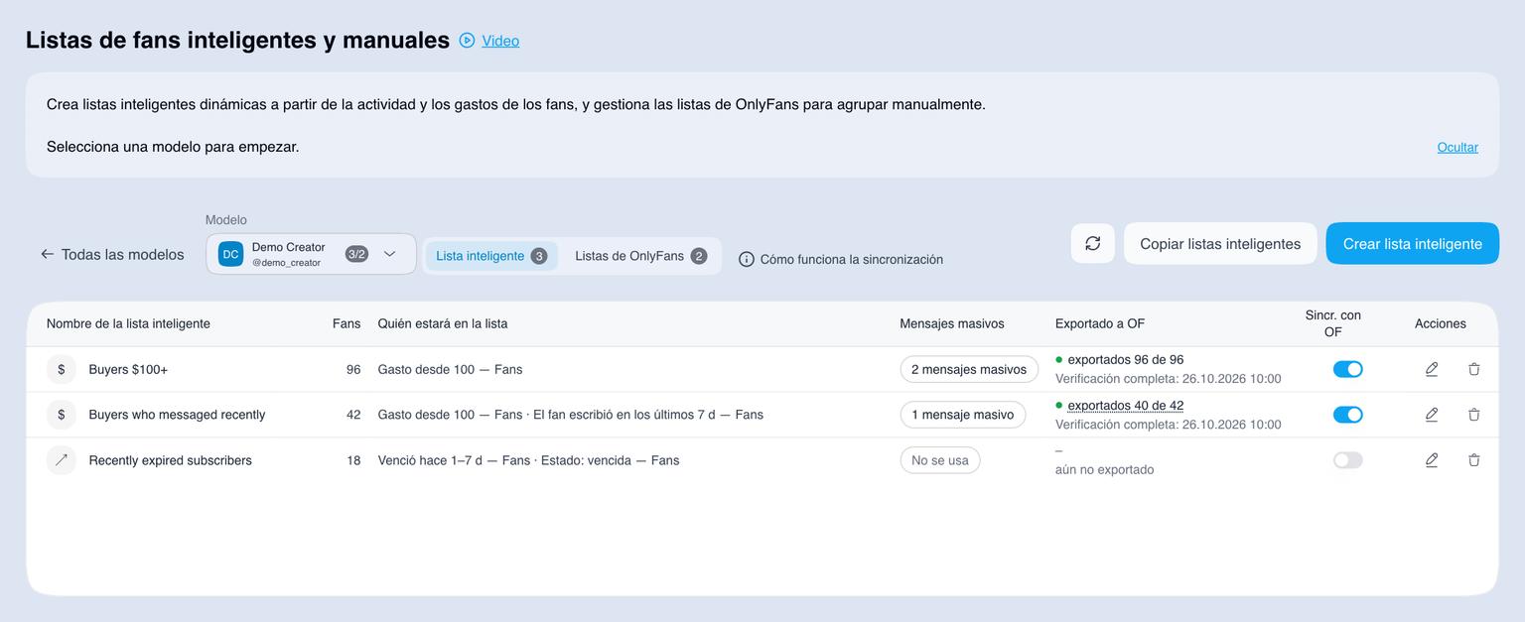
Task: Click the Exportado a OF column header
Action: tap(1100, 323)
